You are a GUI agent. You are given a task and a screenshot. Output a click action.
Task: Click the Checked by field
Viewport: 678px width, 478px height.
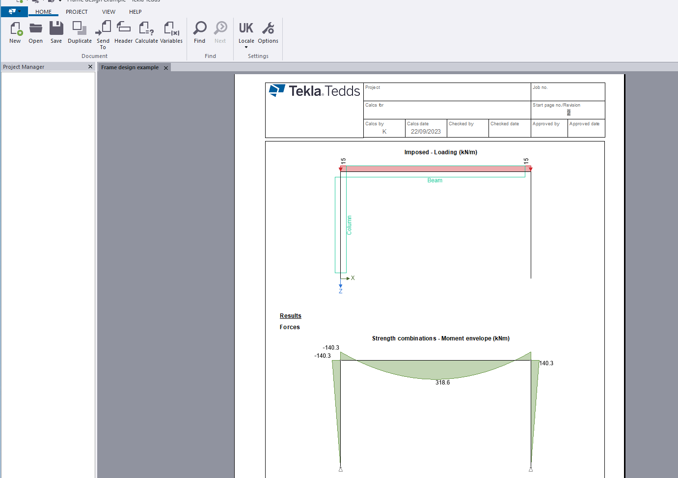coord(468,129)
